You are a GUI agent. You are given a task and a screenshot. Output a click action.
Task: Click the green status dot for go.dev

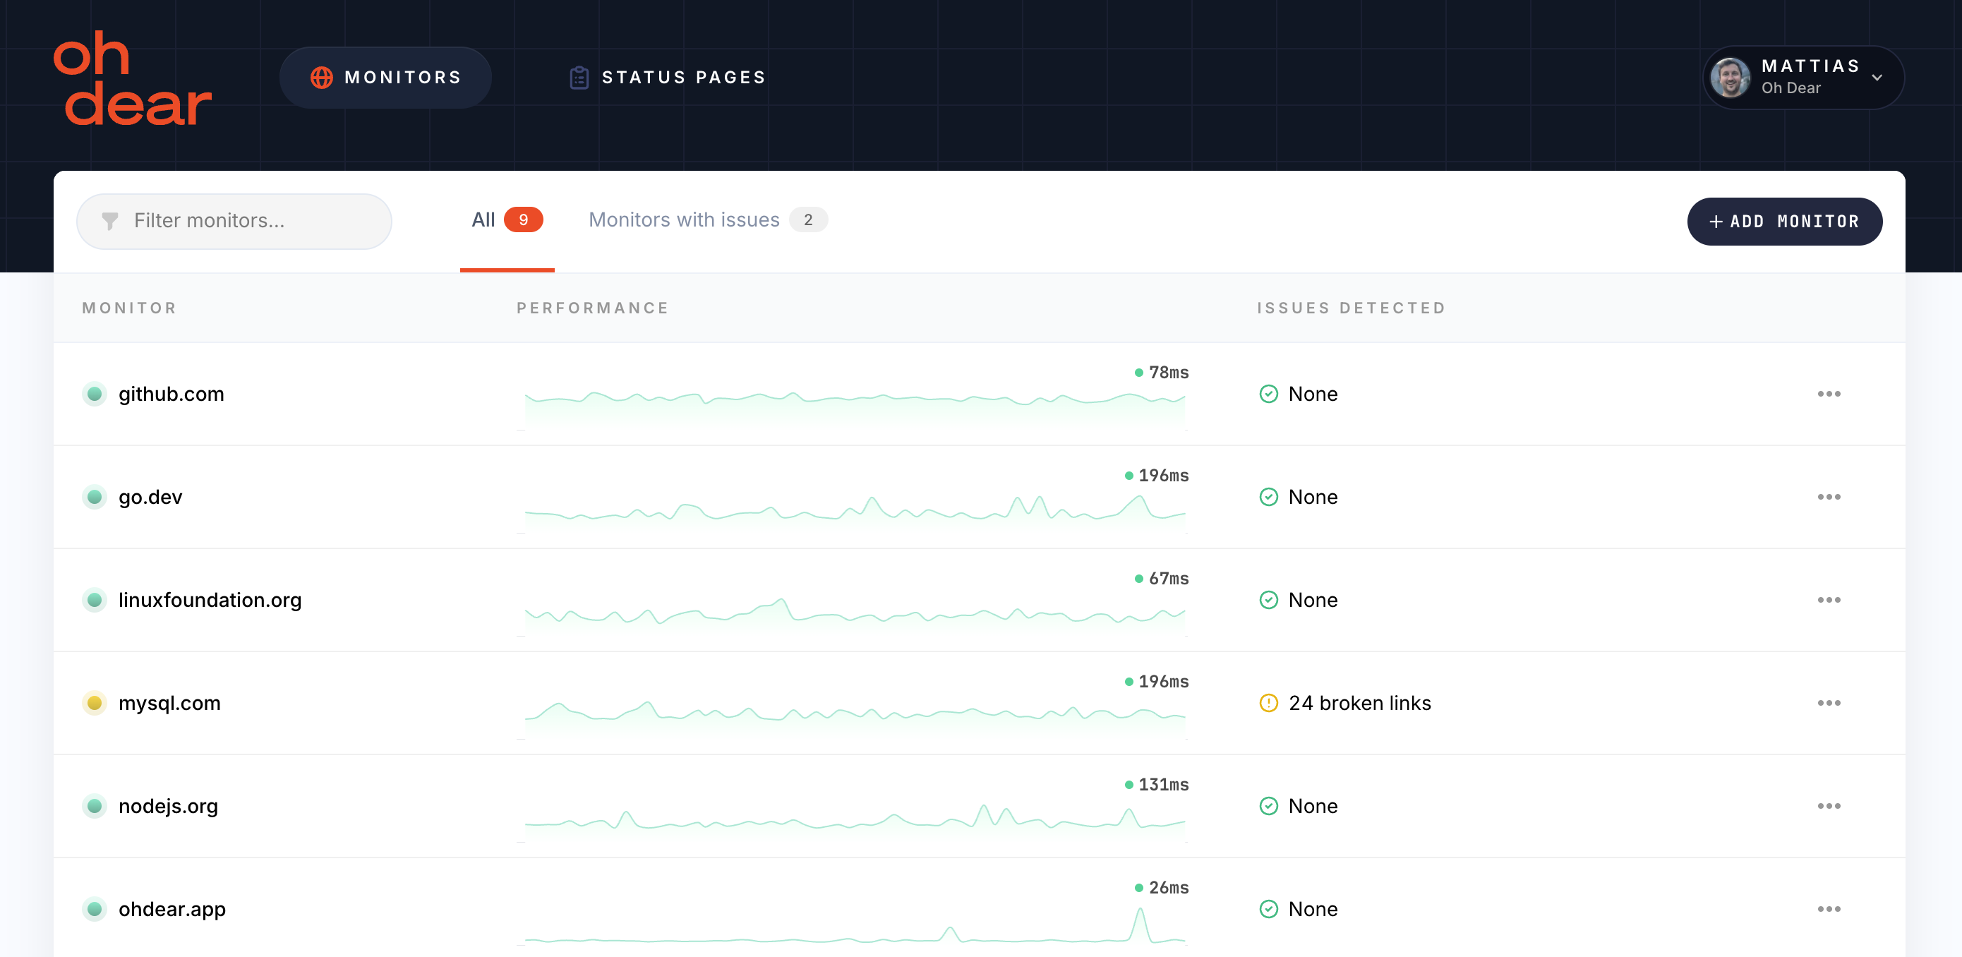click(95, 497)
